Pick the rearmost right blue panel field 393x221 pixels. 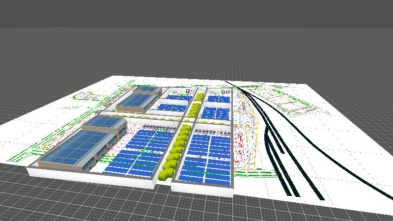[x=219, y=99]
